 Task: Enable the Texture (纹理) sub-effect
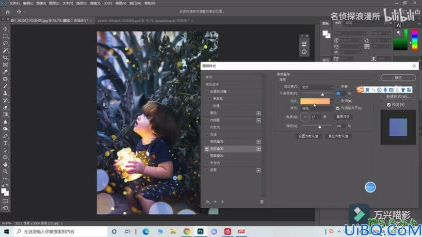coord(210,106)
